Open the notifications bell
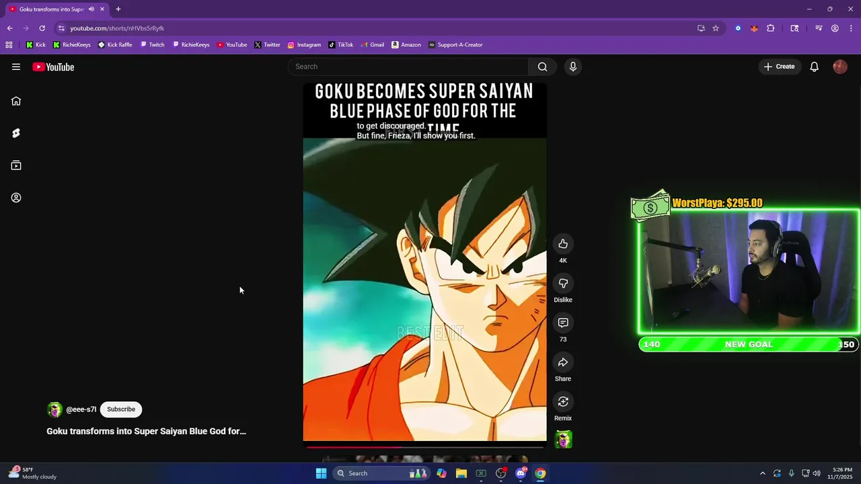This screenshot has width=861, height=484. tap(814, 67)
